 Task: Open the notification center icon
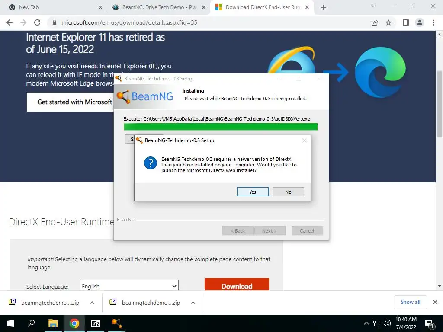click(429, 324)
